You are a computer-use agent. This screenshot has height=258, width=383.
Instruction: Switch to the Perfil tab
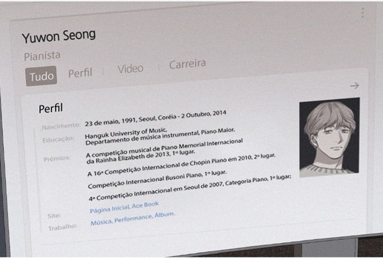[x=80, y=73]
